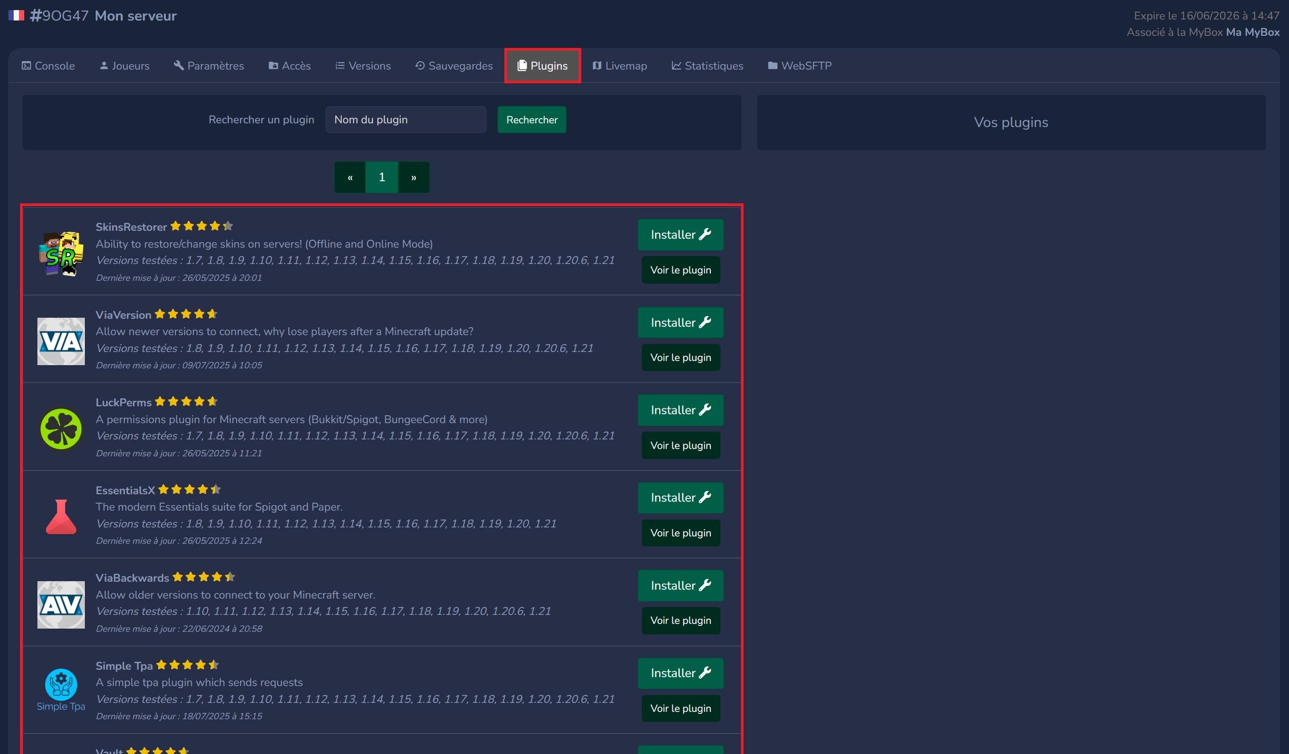Screen dimensions: 1289x754
Task: Click the Rechercher un plugin label
Action: click(x=261, y=120)
